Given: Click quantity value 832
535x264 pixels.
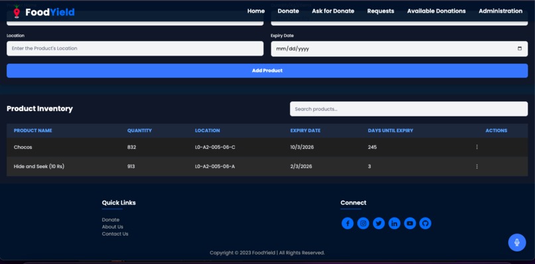Looking at the screenshot, I should click(x=131, y=148).
